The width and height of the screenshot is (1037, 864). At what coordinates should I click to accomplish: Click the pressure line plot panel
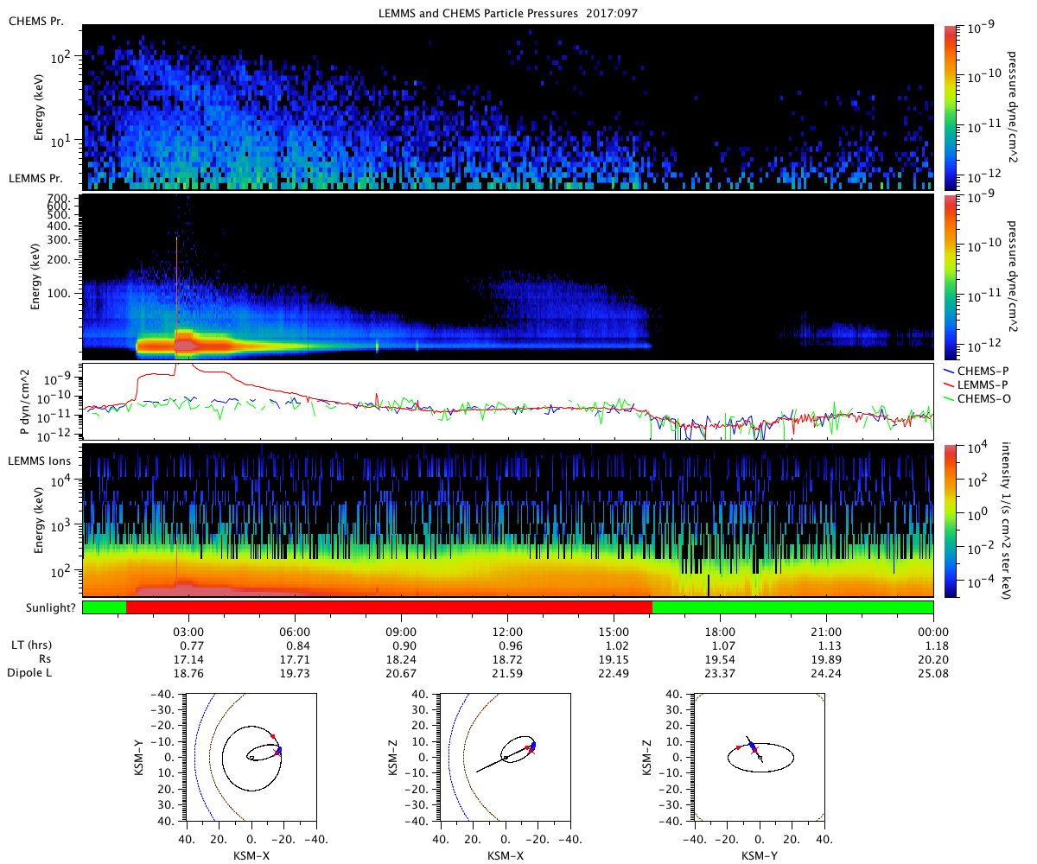[507, 402]
